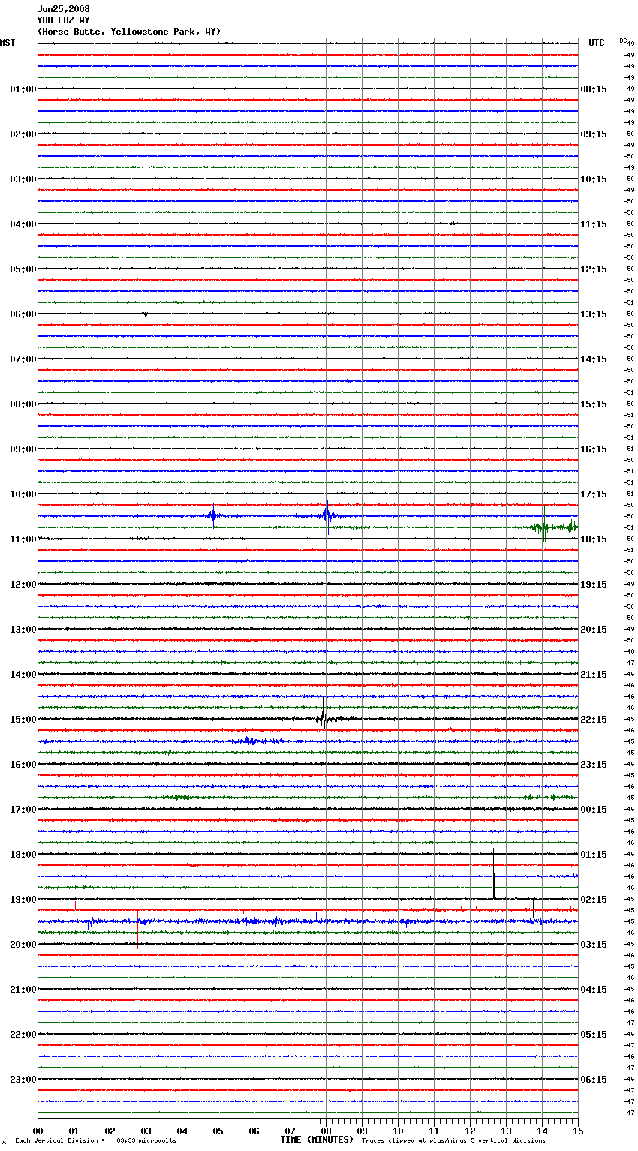
Task: Click the Each Vertical Division 83.33 microvolts note
Action: tap(95, 1140)
